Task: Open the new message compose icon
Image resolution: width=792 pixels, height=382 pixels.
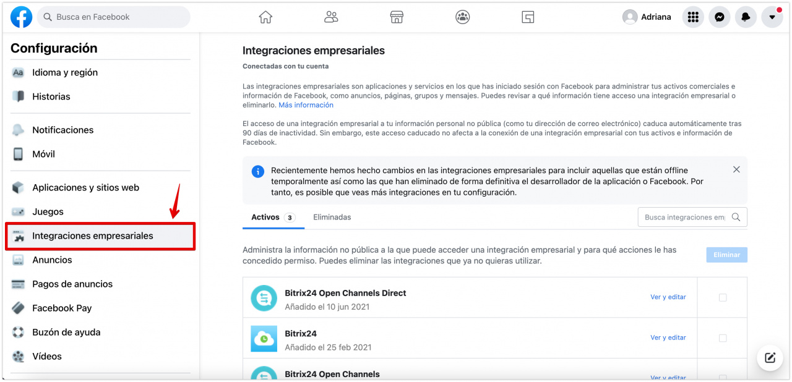Action: [x=770, y=357]
